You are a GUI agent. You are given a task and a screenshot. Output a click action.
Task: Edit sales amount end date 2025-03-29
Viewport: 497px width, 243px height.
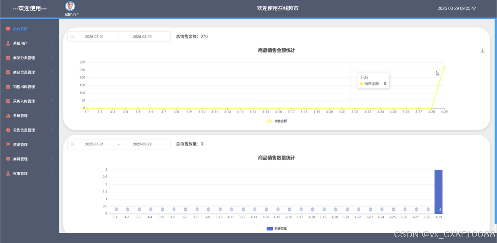click(x=142, y=37)
